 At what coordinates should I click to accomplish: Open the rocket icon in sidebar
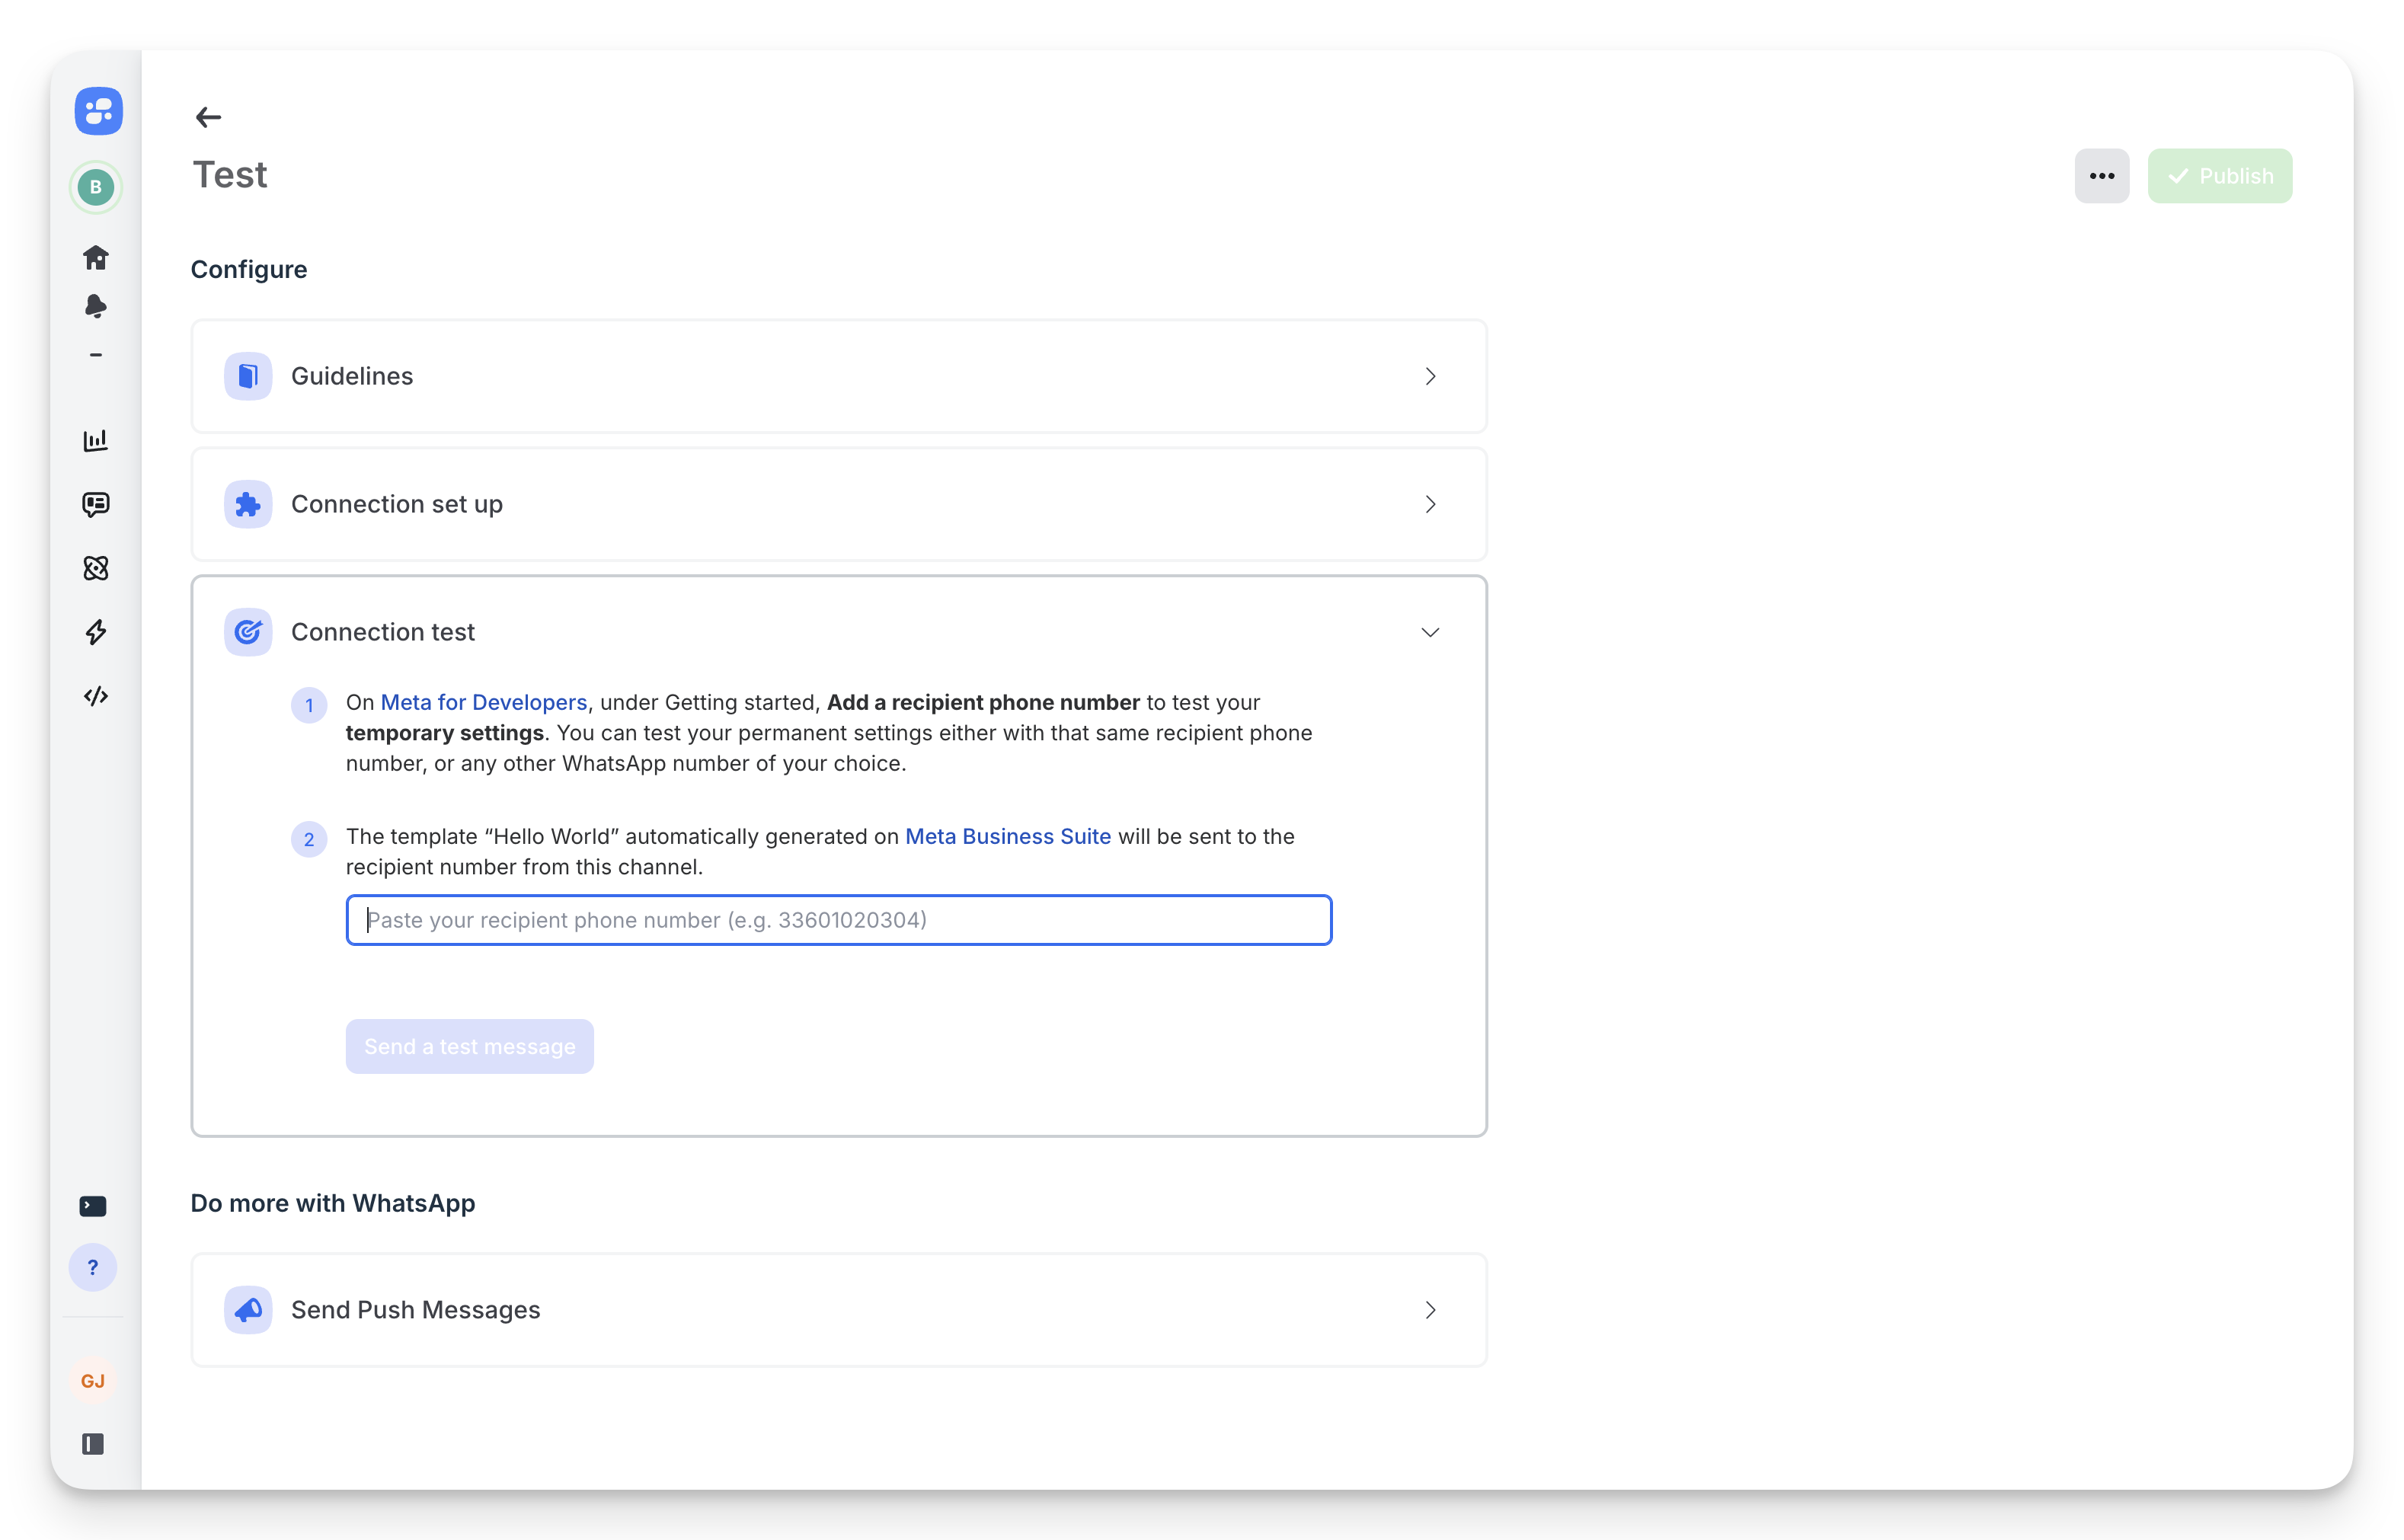tap(96, 306)
